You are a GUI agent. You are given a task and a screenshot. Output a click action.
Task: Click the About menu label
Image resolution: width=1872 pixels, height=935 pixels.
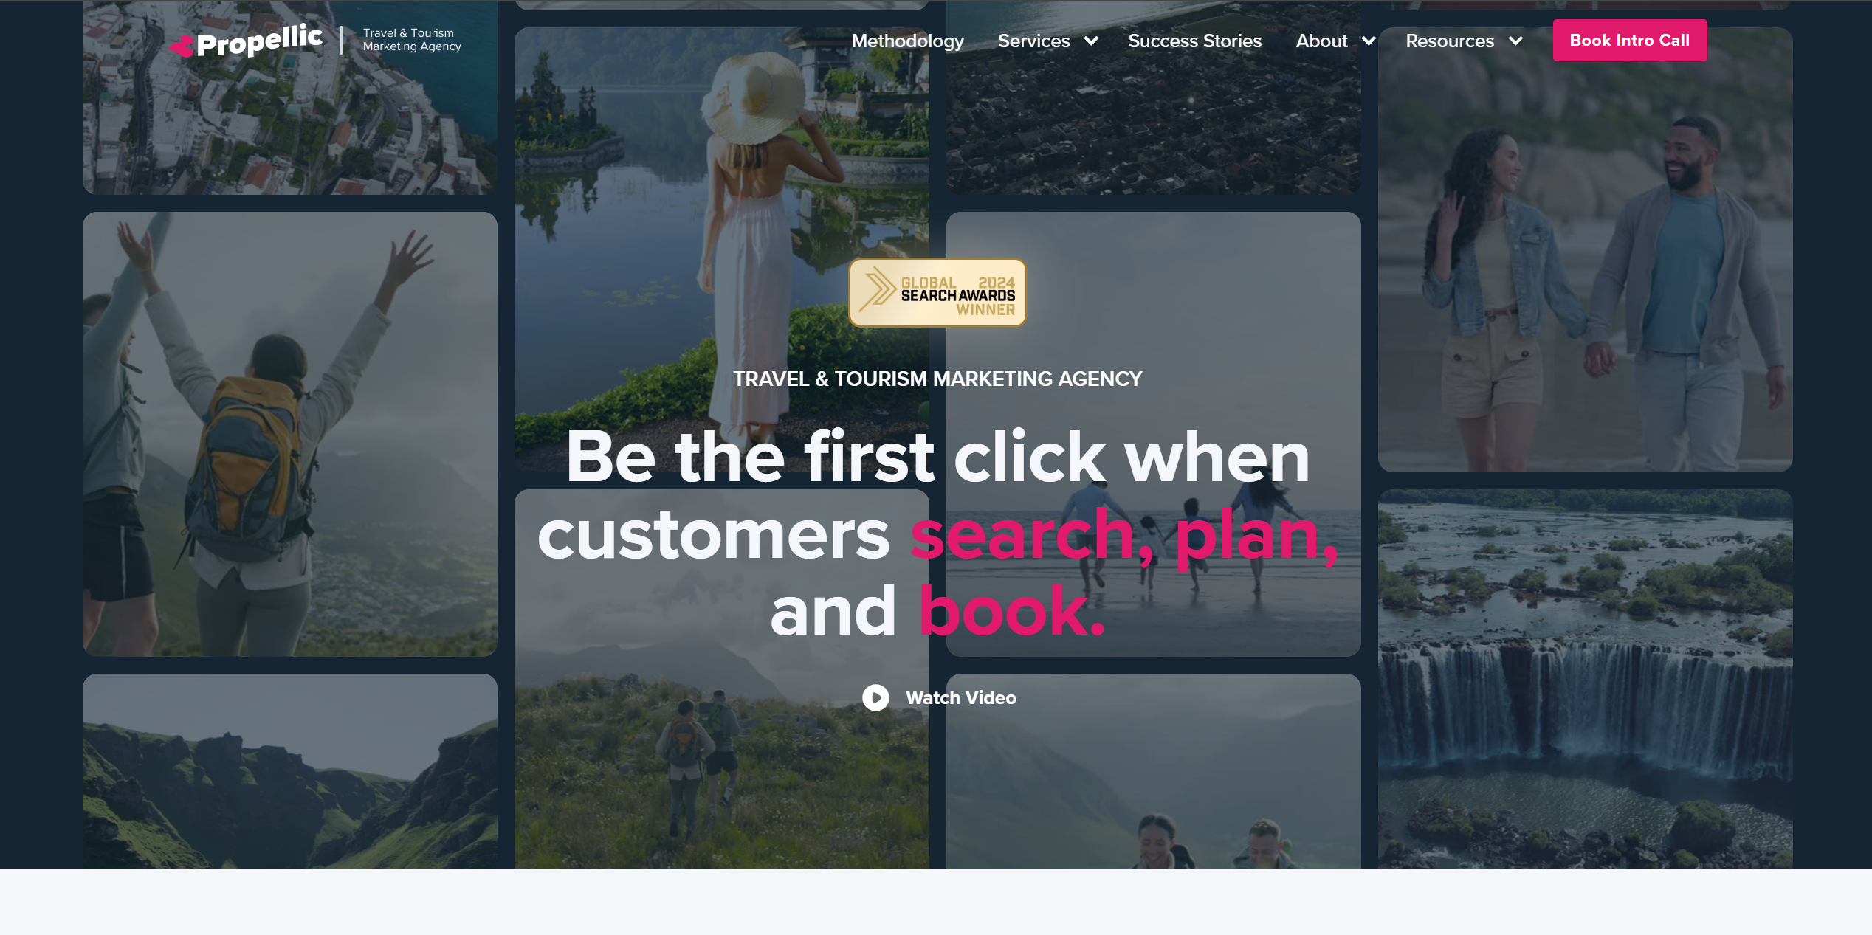[x=1321, y=41]
